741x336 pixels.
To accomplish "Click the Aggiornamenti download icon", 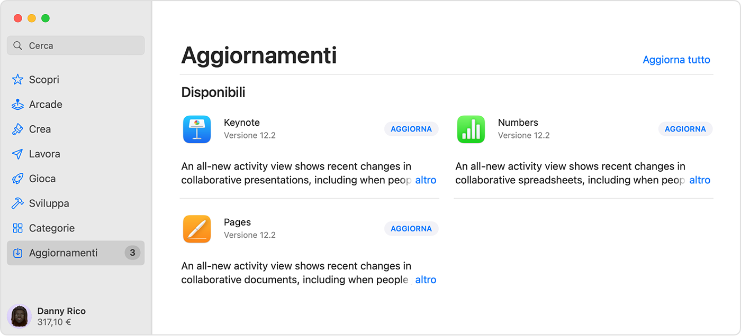I will point(17,253).
